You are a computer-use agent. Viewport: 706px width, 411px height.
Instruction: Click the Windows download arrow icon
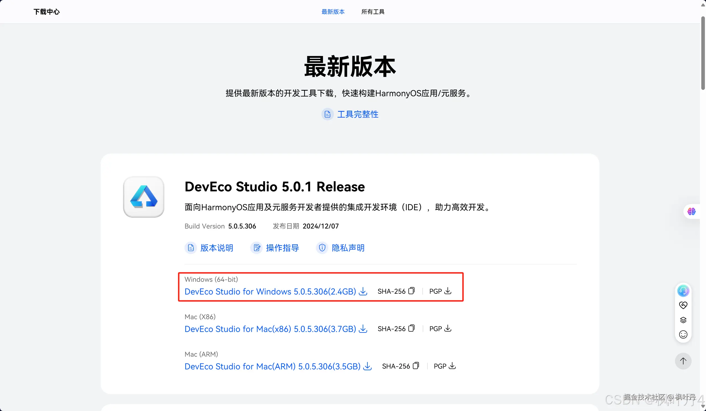tap(363, 291)
